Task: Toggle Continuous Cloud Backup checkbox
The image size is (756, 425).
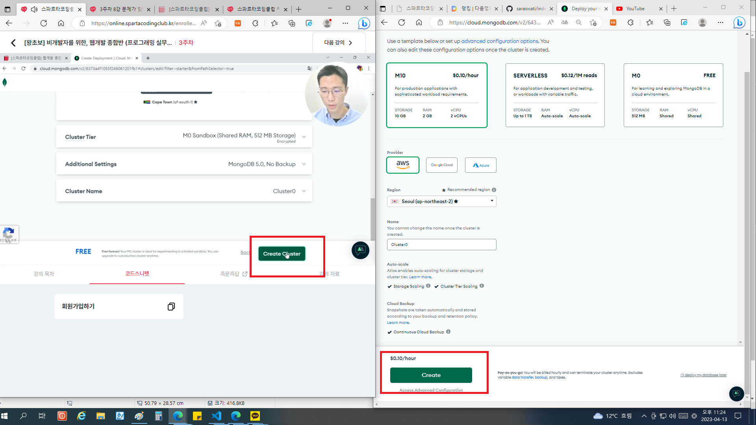Action: 389,332
